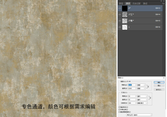Toggle the Resample Image checkbox
Screen dimensions: 167x117
(x=119, y=112)
